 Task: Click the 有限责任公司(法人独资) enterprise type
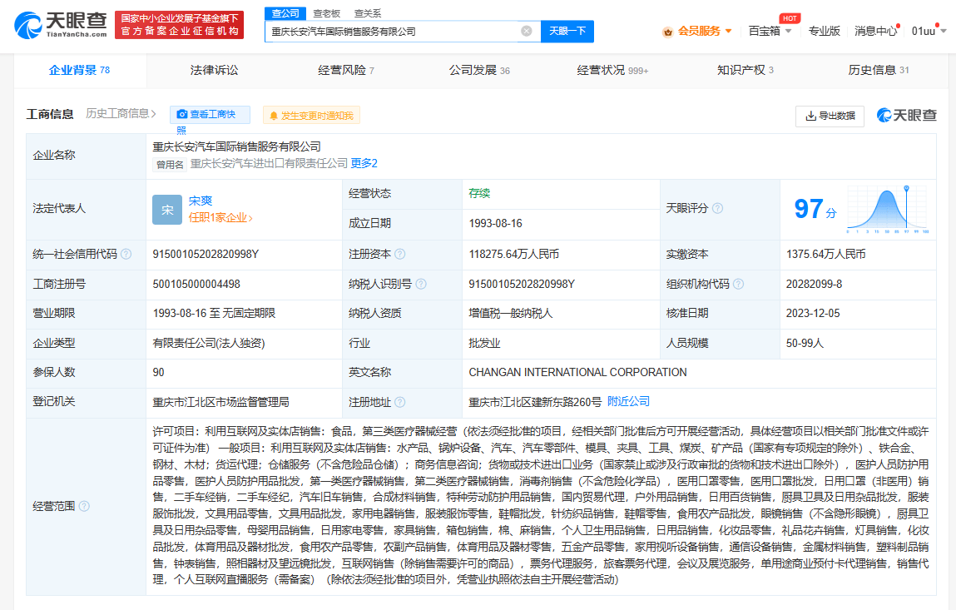tap(209, 343)
